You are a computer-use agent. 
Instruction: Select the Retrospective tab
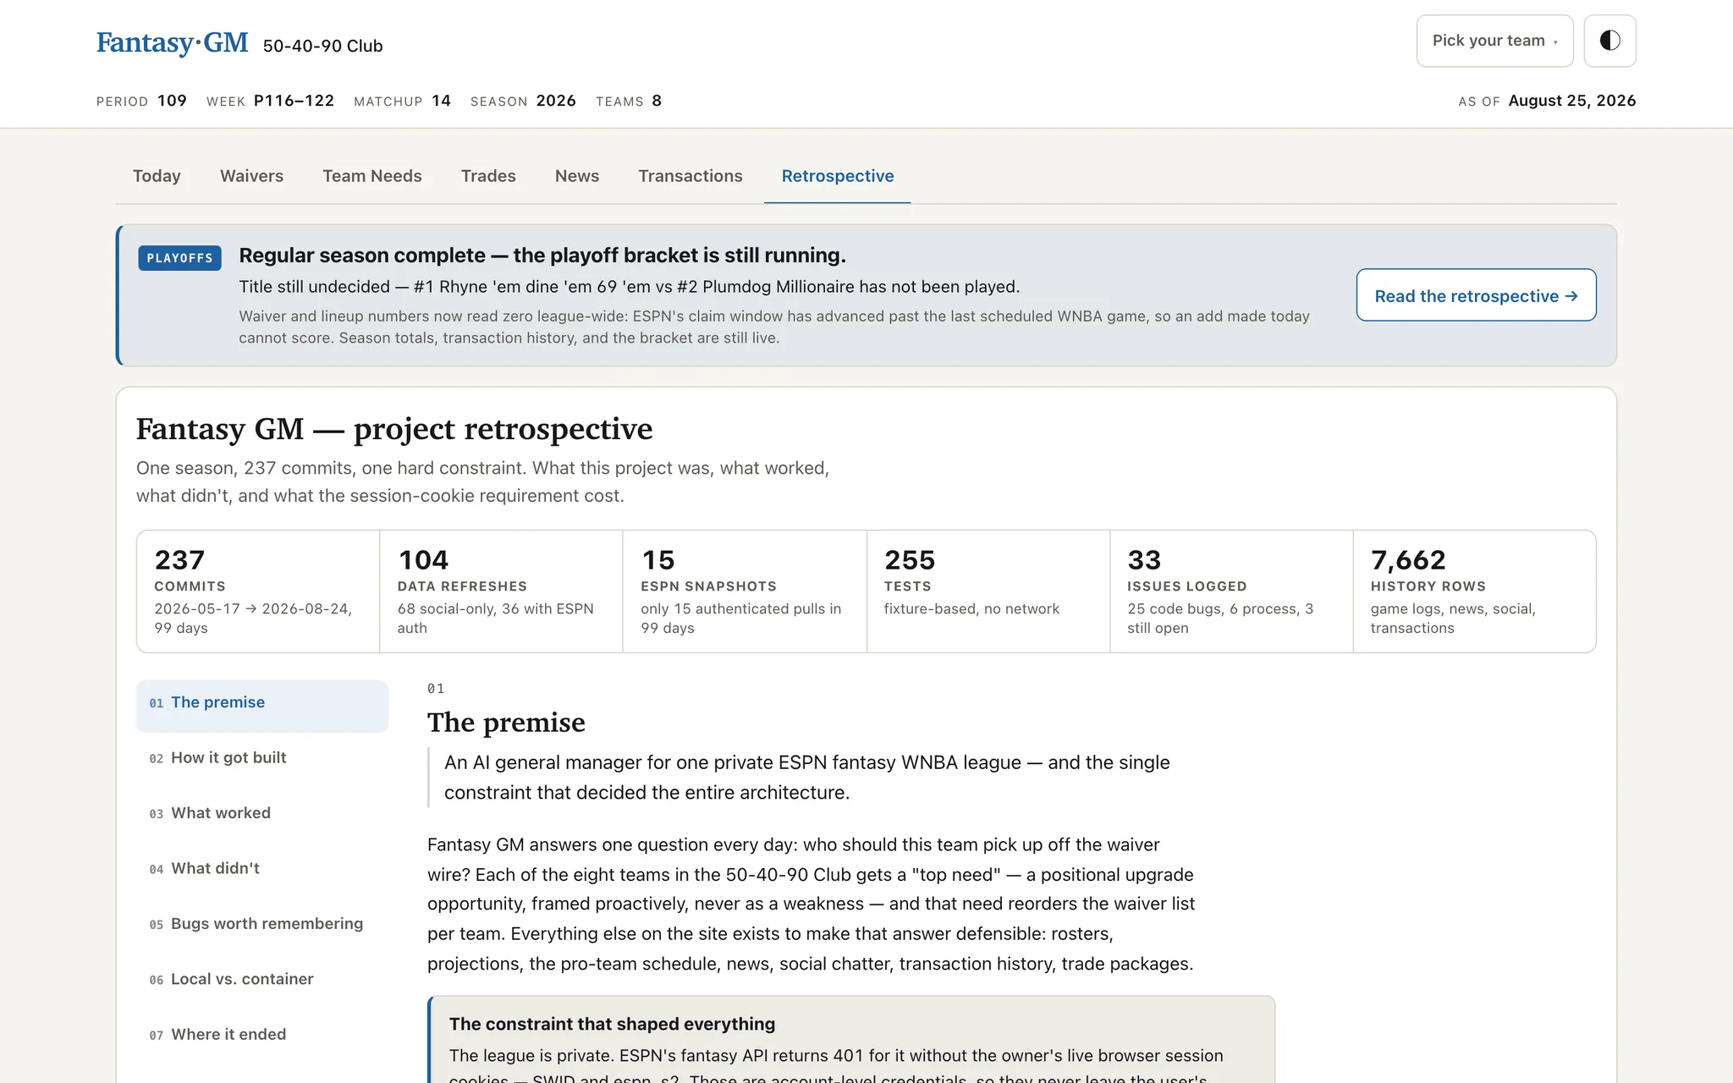click(x=838, y=176)
